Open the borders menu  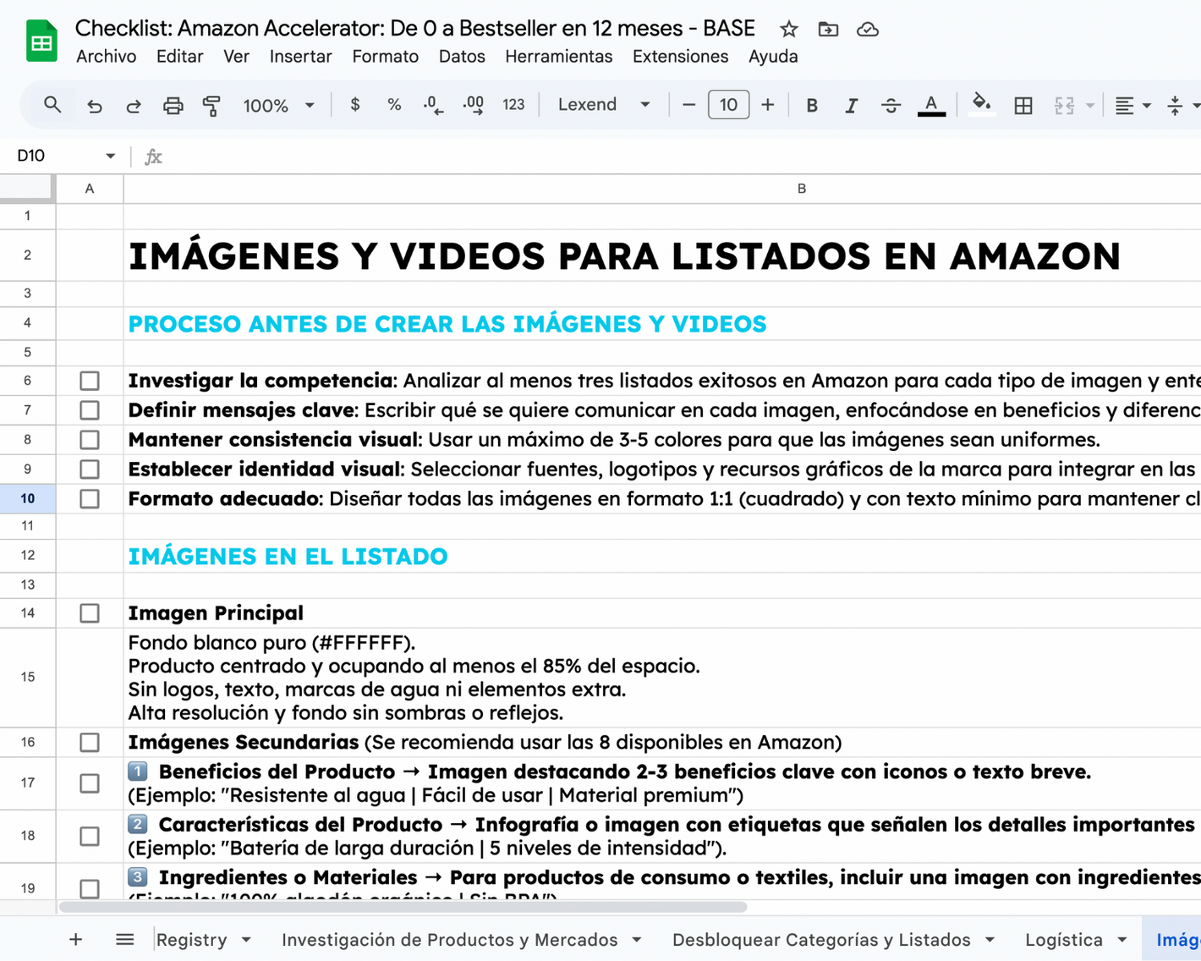(1023, 106)
